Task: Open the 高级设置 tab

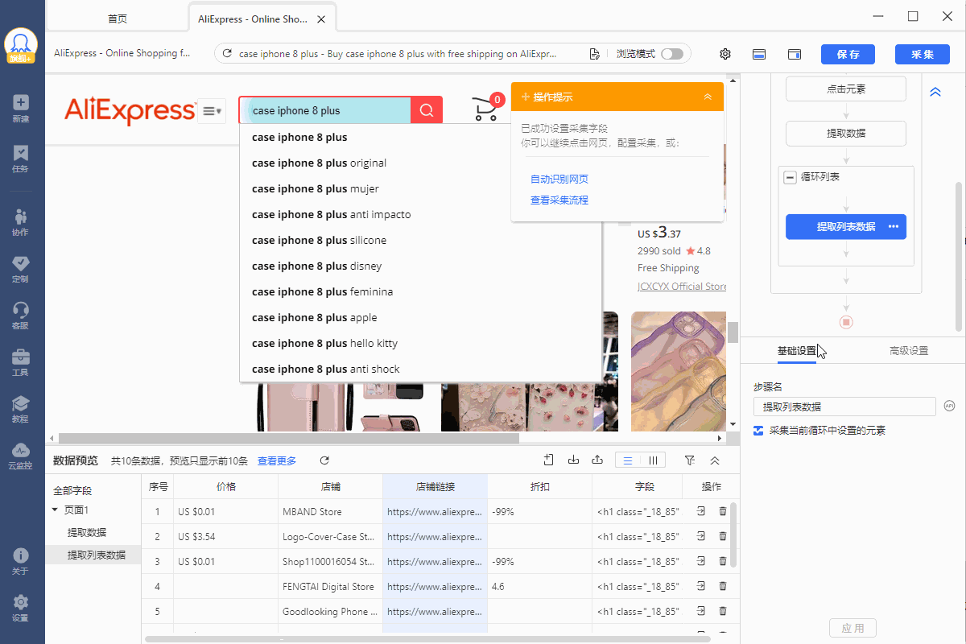Action: point(909,351)
